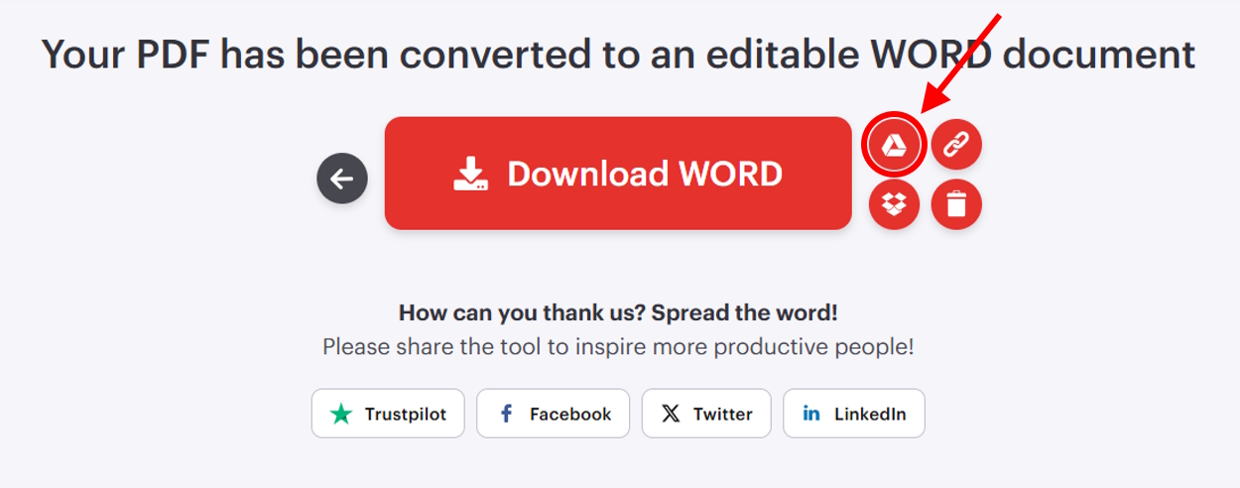Save the file to Google Drive
Image resolution: width=1240 pixels, height=488 pixels.
tap(895, 146)
